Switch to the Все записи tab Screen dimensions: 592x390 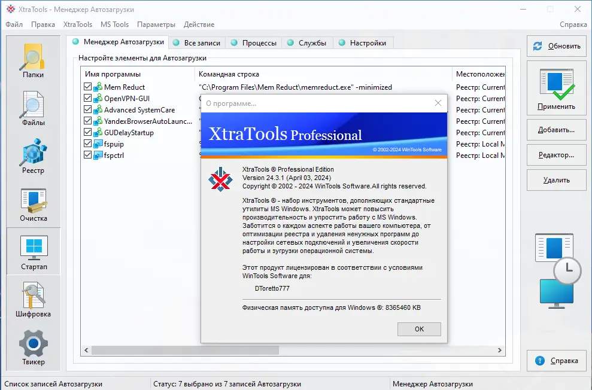coord(197,43)
